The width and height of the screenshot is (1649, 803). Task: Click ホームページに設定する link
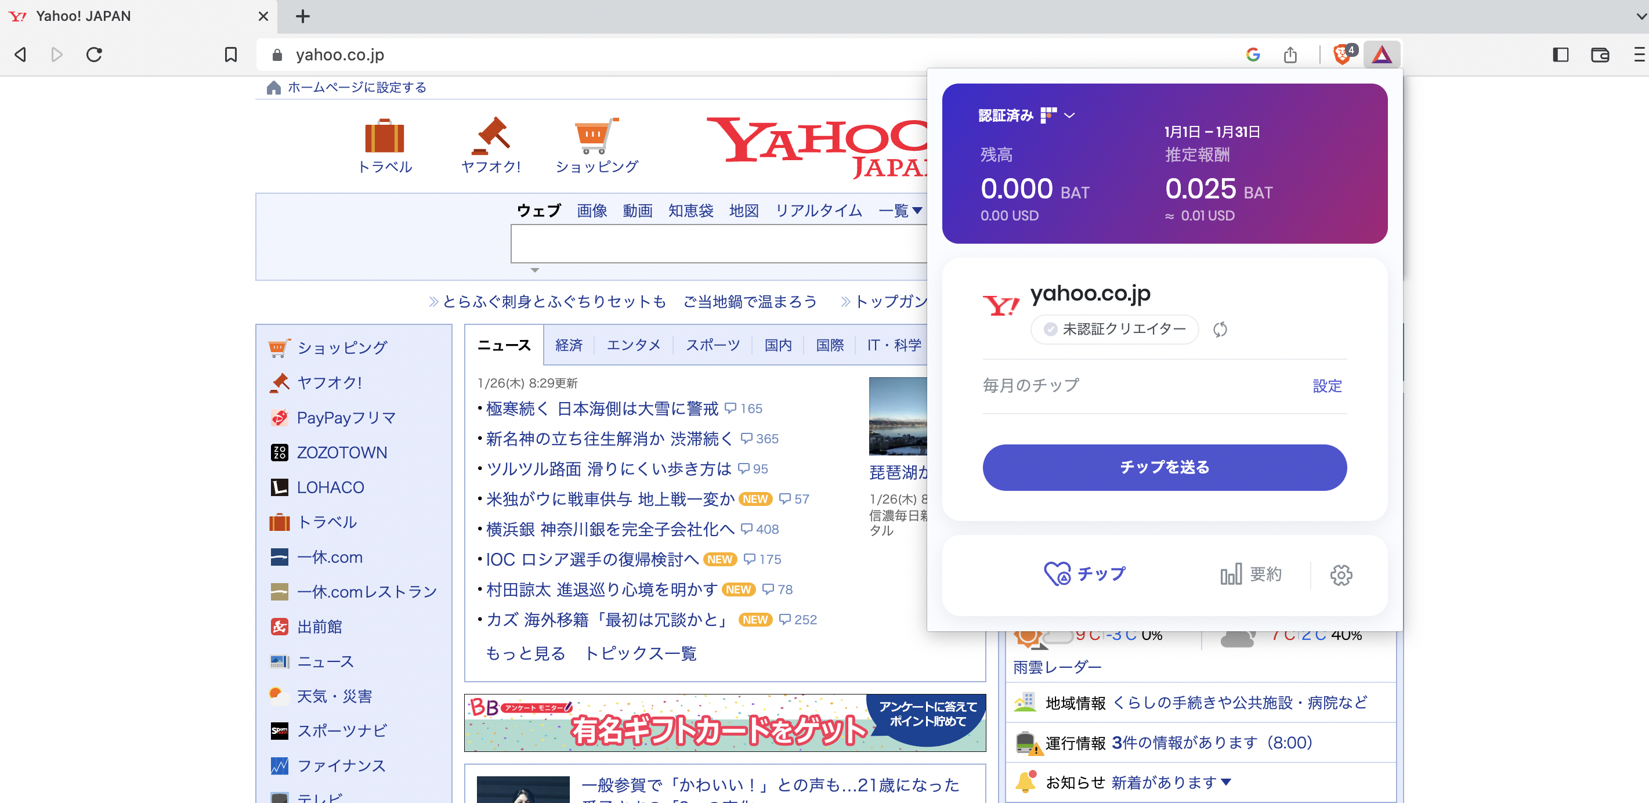pos(357,87)
